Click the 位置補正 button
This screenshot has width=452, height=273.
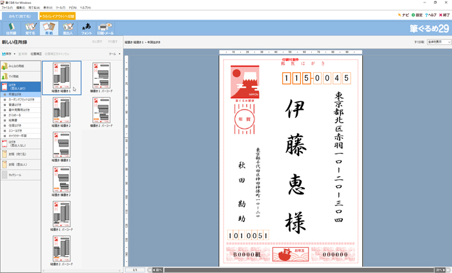pos(36,54)
